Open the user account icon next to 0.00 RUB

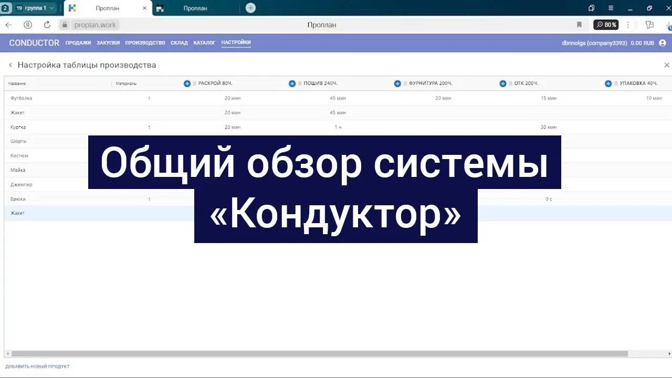click(663, 43)
